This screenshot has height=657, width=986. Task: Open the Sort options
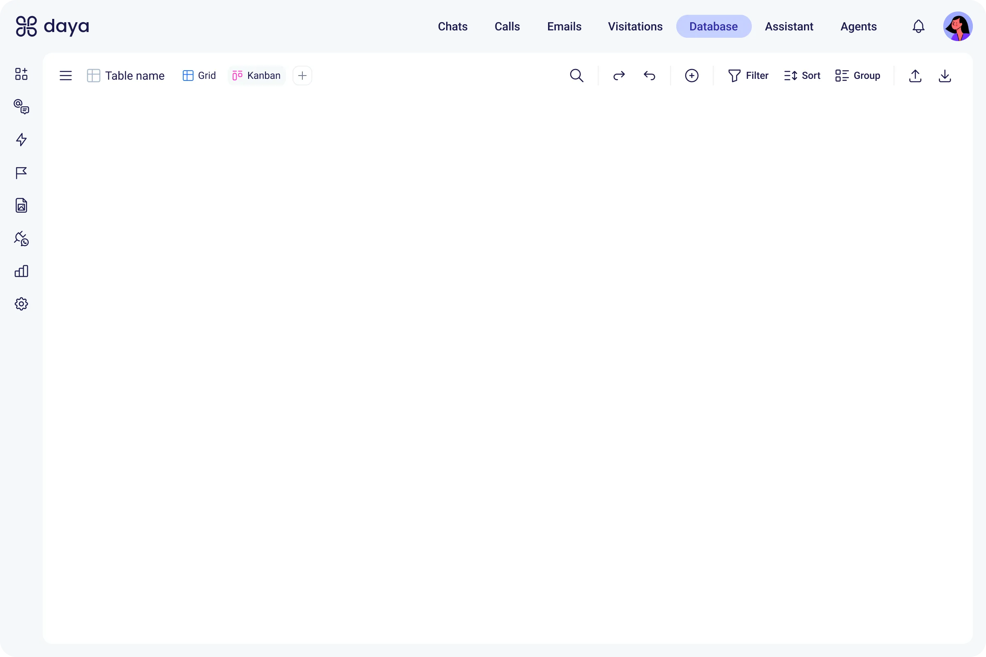click(x=802, y=76)
